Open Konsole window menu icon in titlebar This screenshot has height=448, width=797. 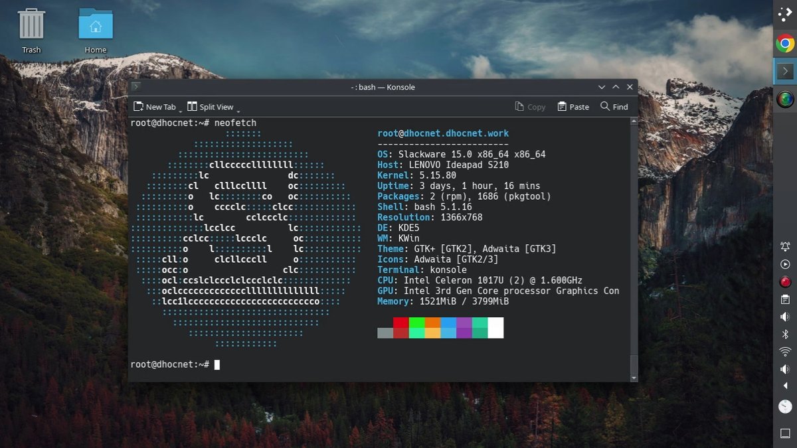136,87
